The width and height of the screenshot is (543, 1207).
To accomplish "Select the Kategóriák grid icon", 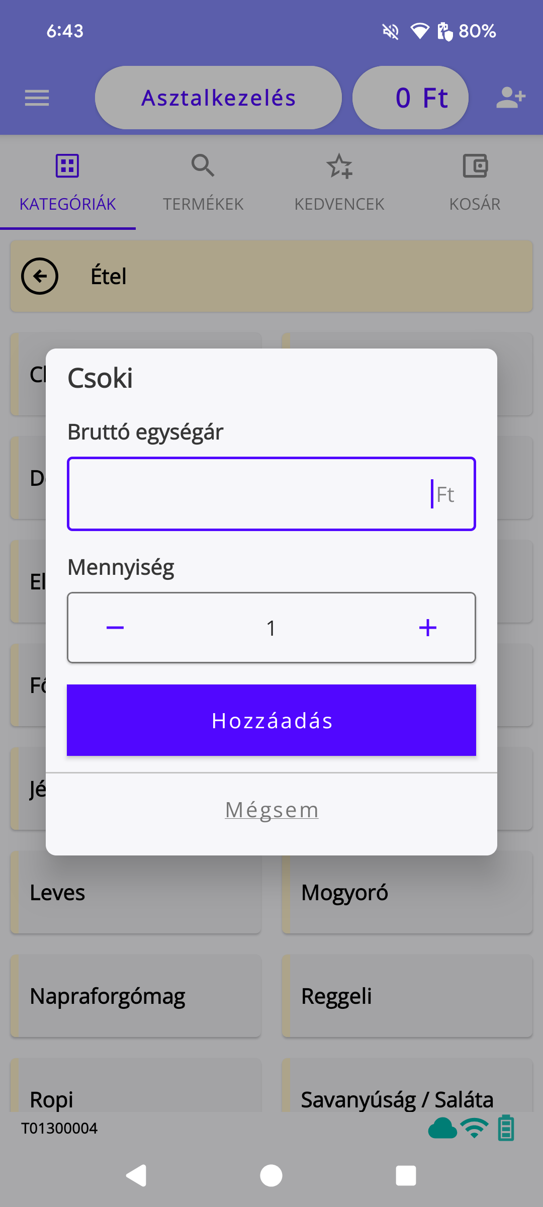I will pos(67,164).
